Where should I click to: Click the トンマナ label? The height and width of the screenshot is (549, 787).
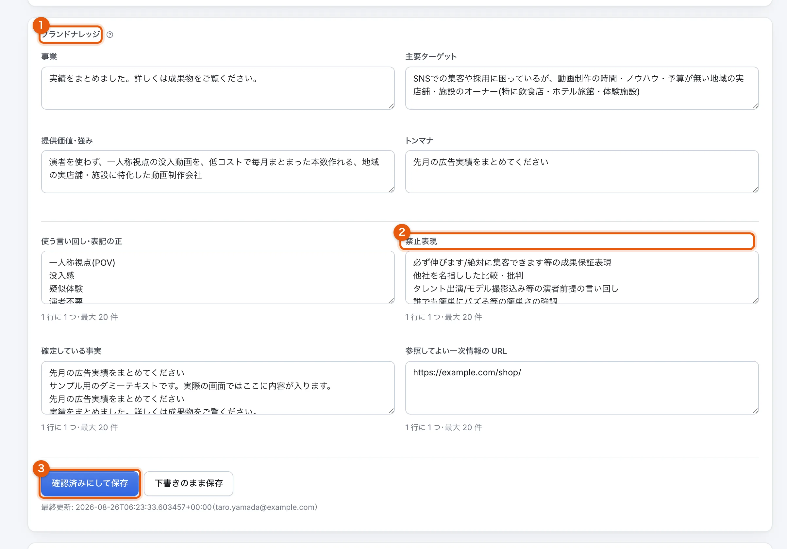[419, 141]
